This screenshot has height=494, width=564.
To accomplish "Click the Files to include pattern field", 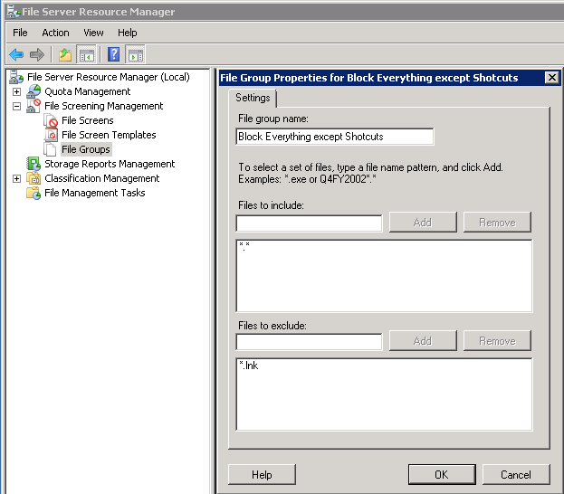I will (x=309, y=223).
